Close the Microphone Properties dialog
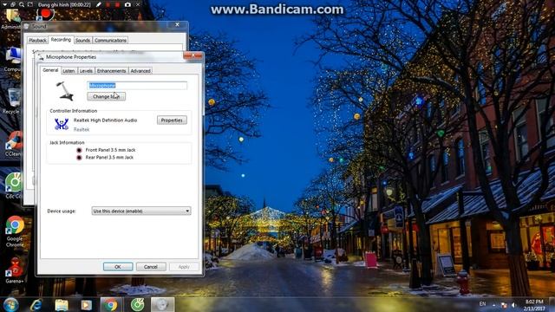 click(x=193, y=55)
